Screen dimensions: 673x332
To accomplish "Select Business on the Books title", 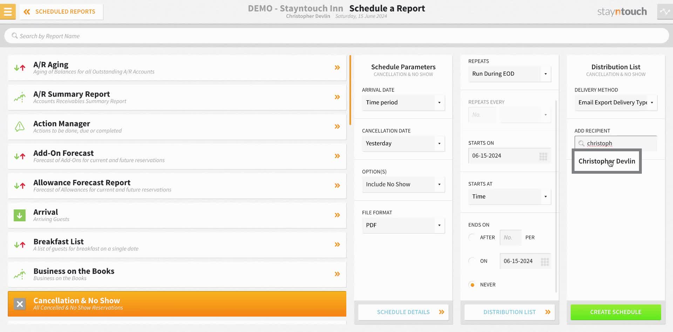I will tap(74, 271).
